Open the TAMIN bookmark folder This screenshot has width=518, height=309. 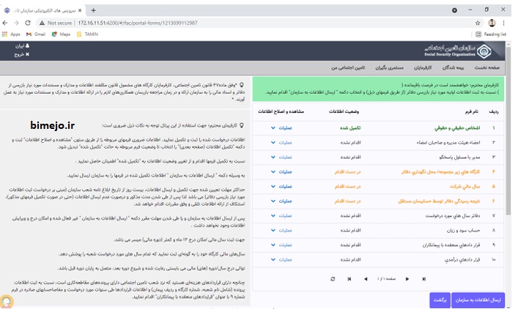87,34
